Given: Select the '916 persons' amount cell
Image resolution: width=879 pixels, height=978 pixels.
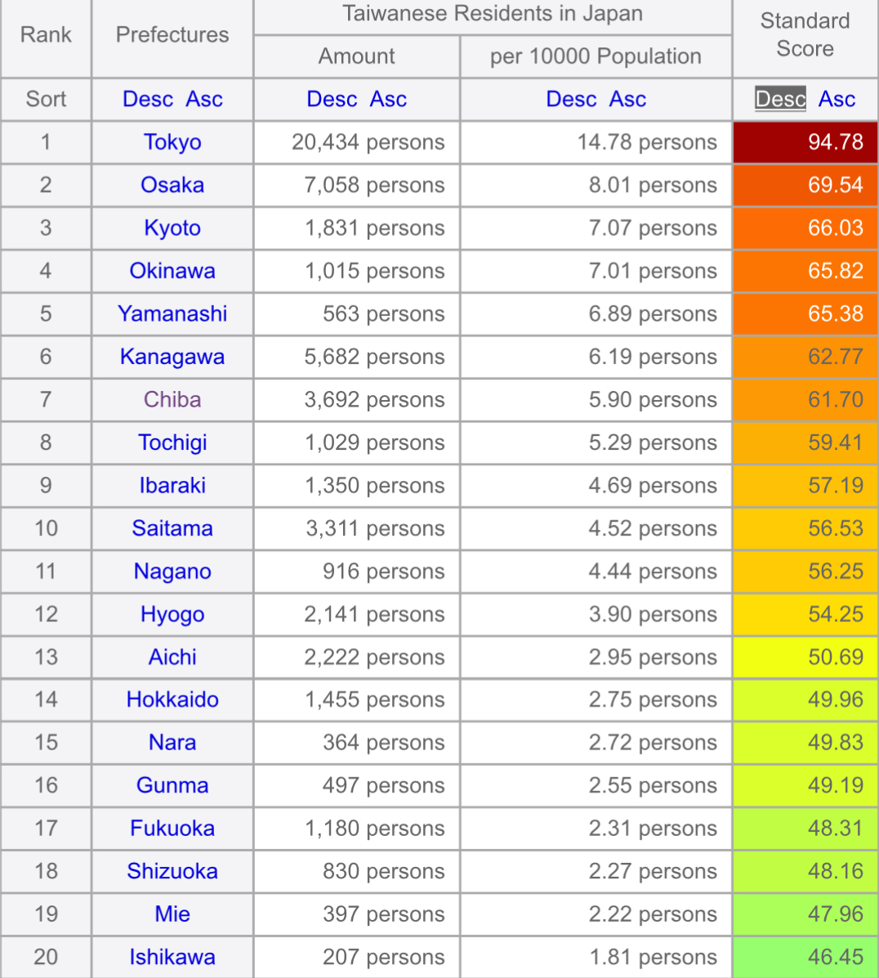Looking at the screenshot, I should click(x=356, y=571).
